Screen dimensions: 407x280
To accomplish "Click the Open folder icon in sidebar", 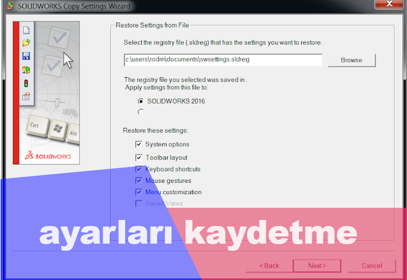I will point(26,43).
